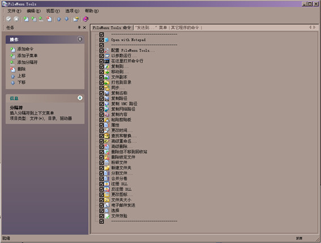Image resolution: width=321 pixels, height=243 pixels.
Task: Click the 新建文件夹 folder icon
Action: click(106, 168)
